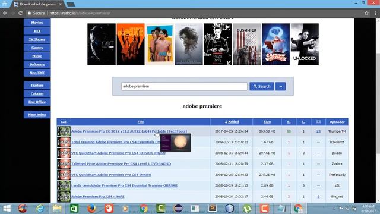This screenshot has height=214, width=380.
Task: Open the Bushwick recommended poster
Action: 246,44
